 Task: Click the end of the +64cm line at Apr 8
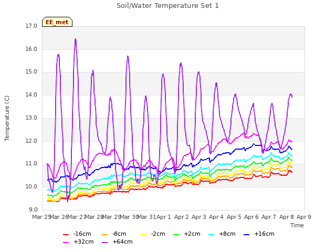[x=292, y=97]
